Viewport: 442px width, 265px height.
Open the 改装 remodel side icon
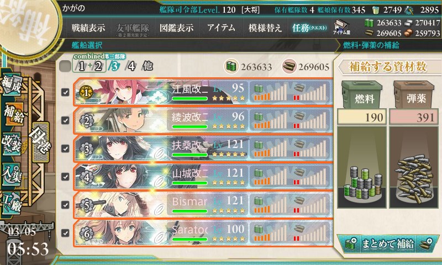[12, 144]
